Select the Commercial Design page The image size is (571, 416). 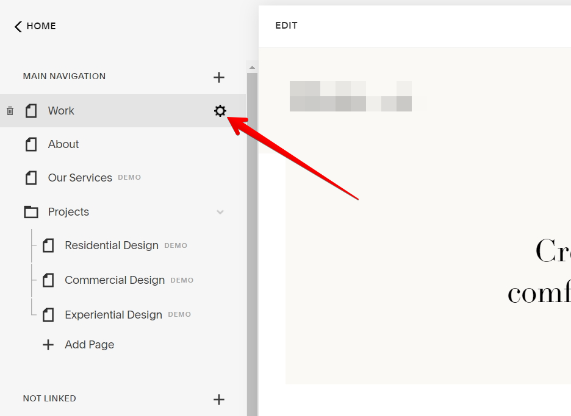coord(115,280)
